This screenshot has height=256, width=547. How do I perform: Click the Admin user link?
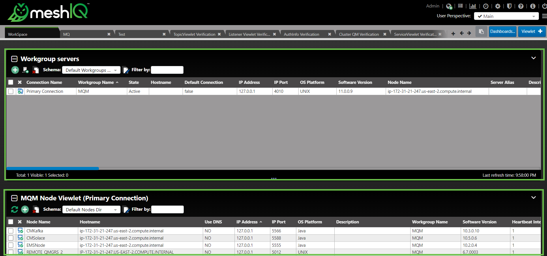[x=432, y=6]
